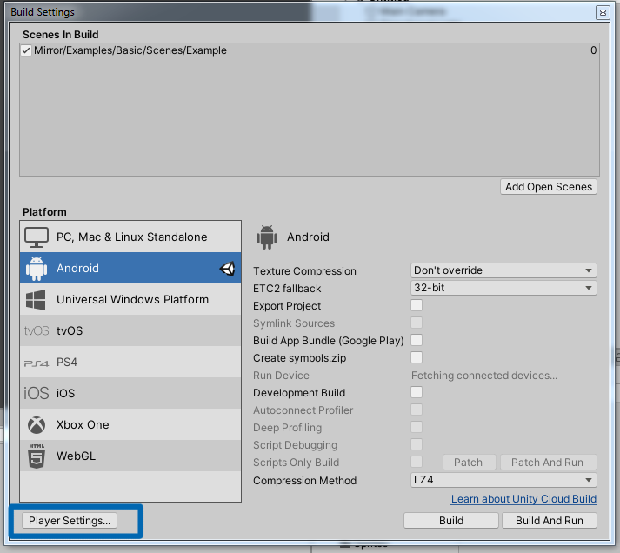Uncheck the Mirror/Examples/Basic scene checkbox
This screenshot has width=620, height=553.
26,50
